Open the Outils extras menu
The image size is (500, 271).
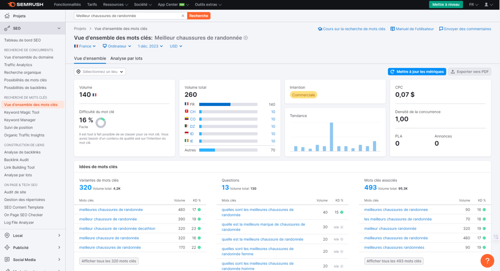click(x=208, y=5)
